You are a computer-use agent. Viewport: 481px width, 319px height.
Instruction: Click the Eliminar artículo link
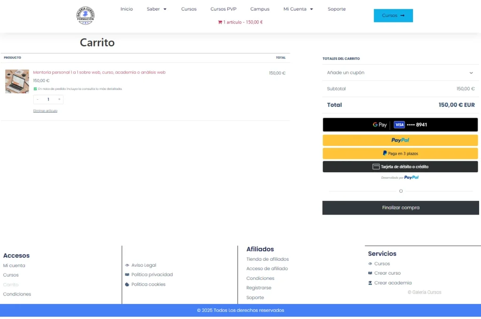point(45,111)
